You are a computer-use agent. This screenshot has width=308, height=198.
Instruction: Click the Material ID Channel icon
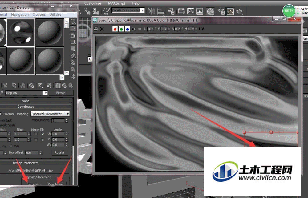tap(40, 85)
